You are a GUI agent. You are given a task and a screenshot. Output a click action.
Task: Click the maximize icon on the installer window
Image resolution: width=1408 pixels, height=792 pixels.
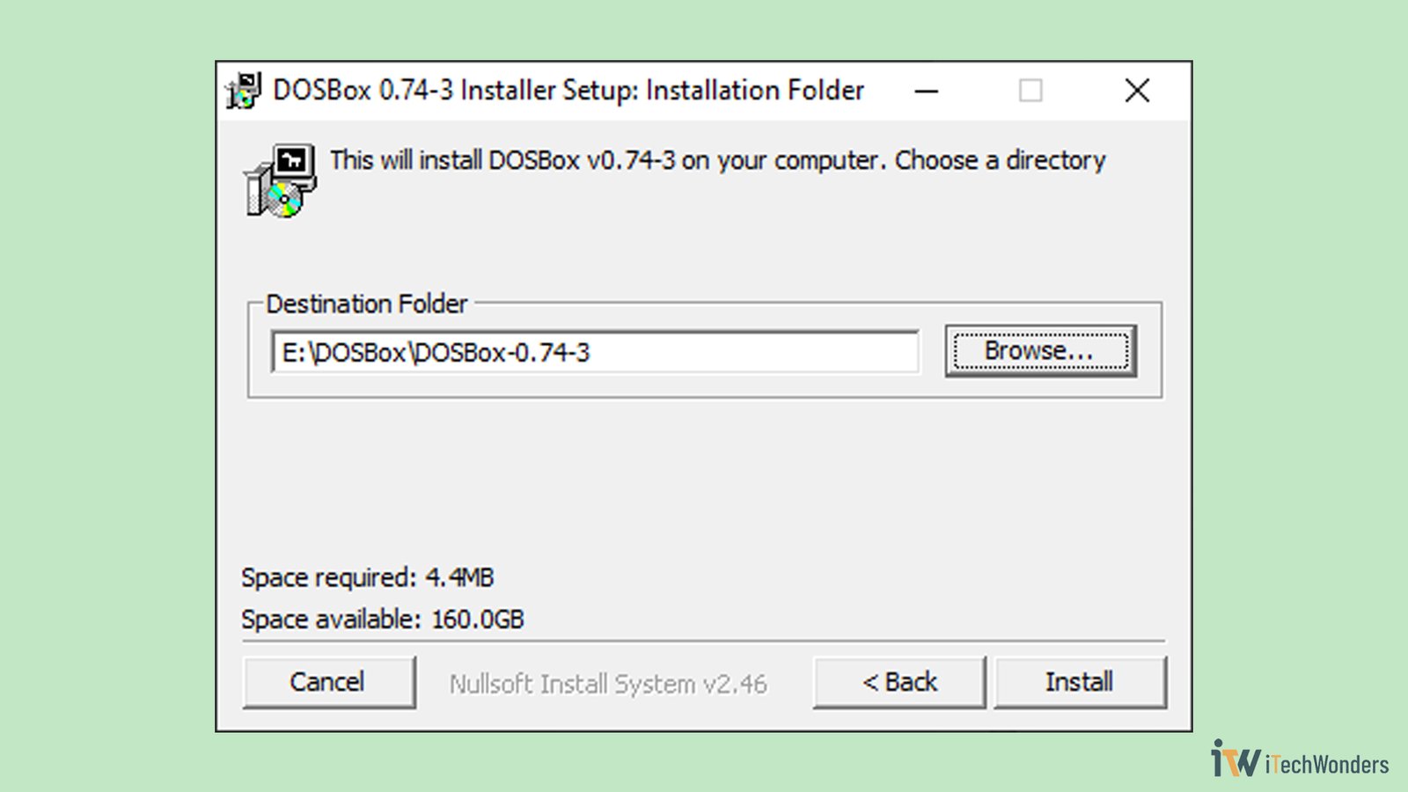click(x=1031, y=91)
